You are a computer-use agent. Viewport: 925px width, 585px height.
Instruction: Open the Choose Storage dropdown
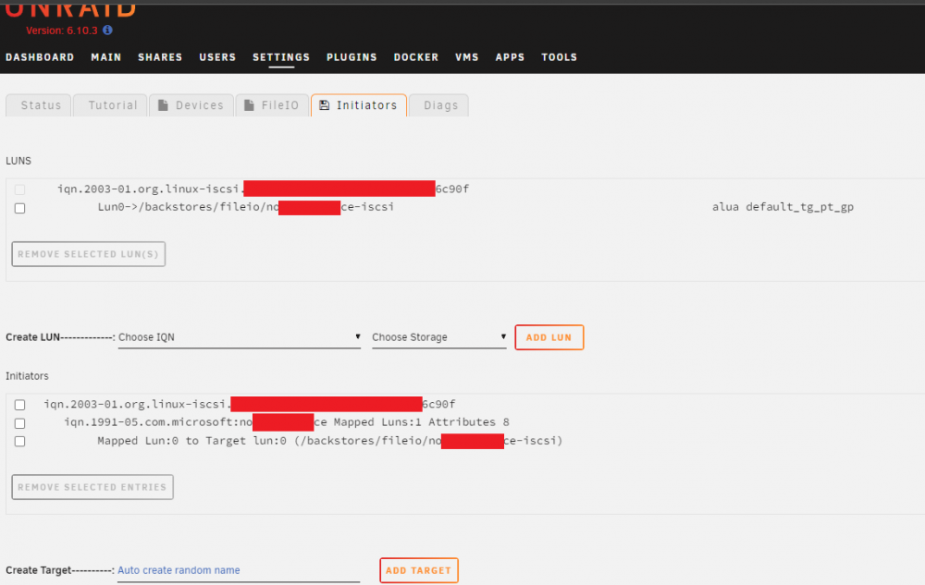click(438, 337)
